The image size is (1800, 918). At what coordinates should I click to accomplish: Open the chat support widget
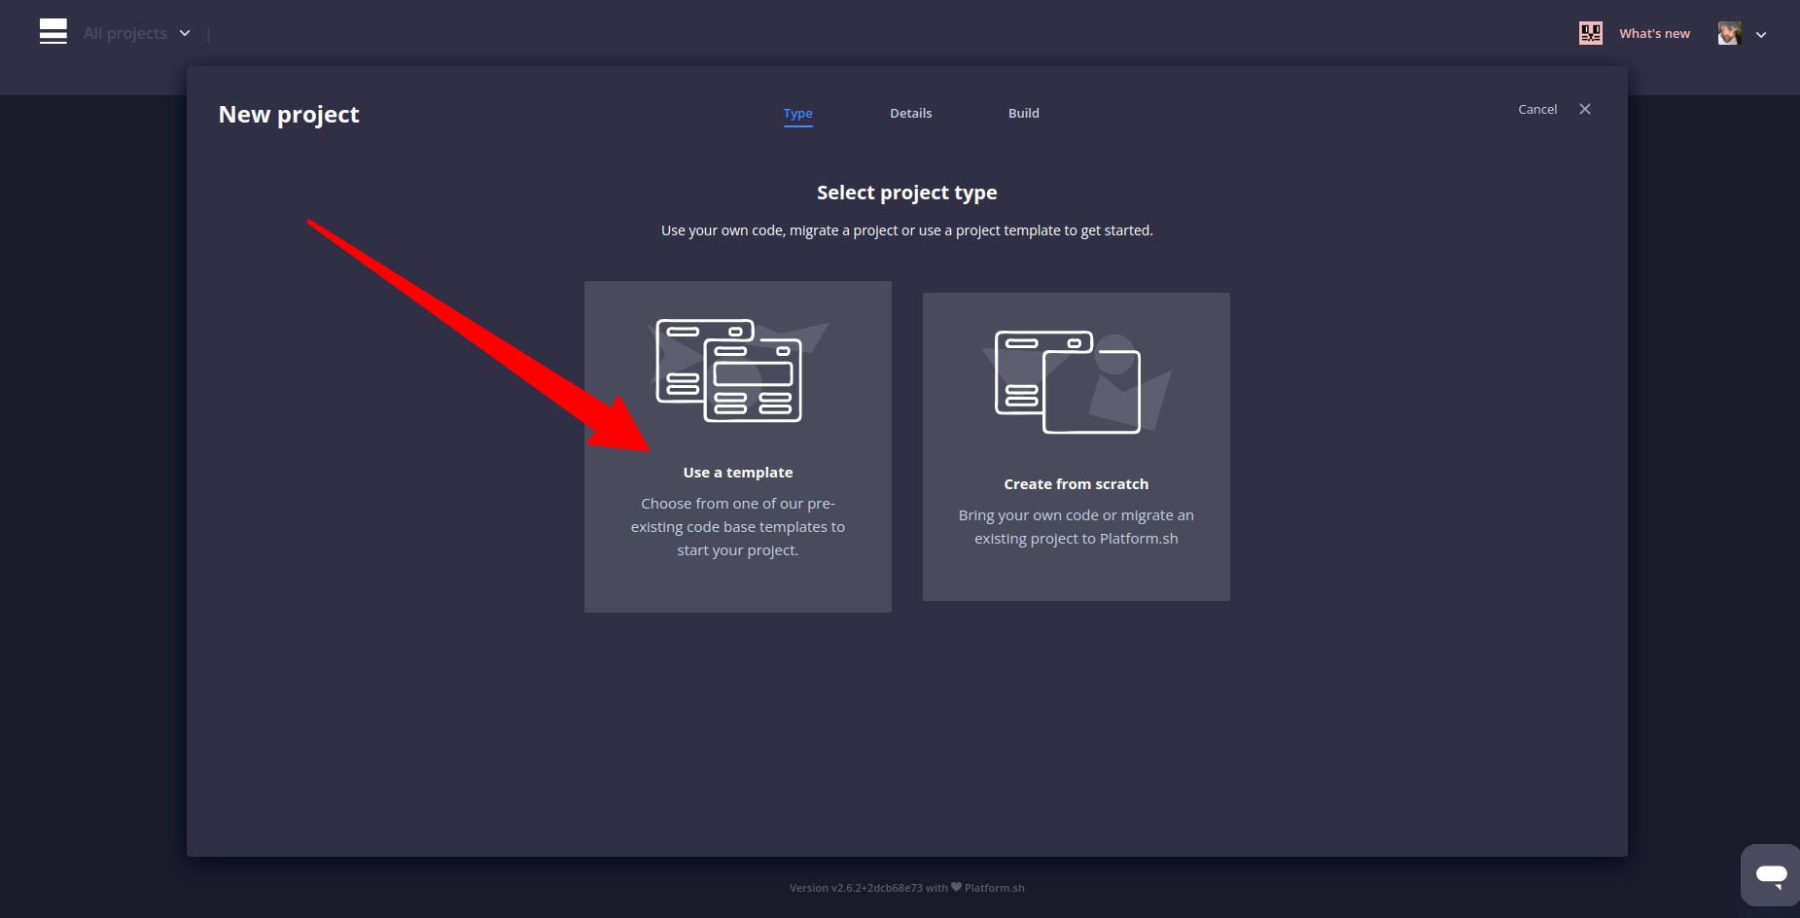(x=1771, y=874)
